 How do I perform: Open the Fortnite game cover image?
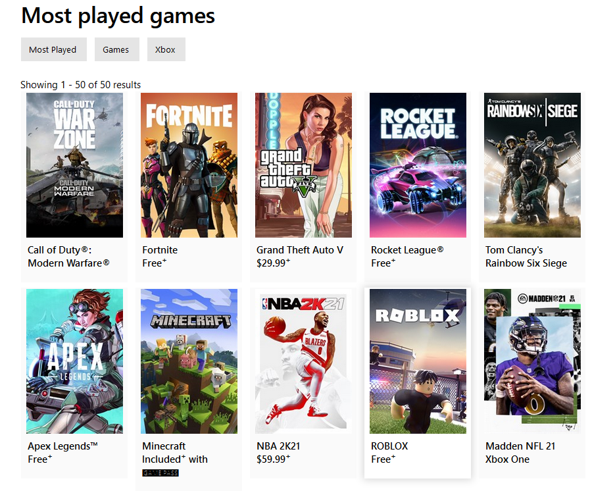pyautogui.click(x=189, y=165)
